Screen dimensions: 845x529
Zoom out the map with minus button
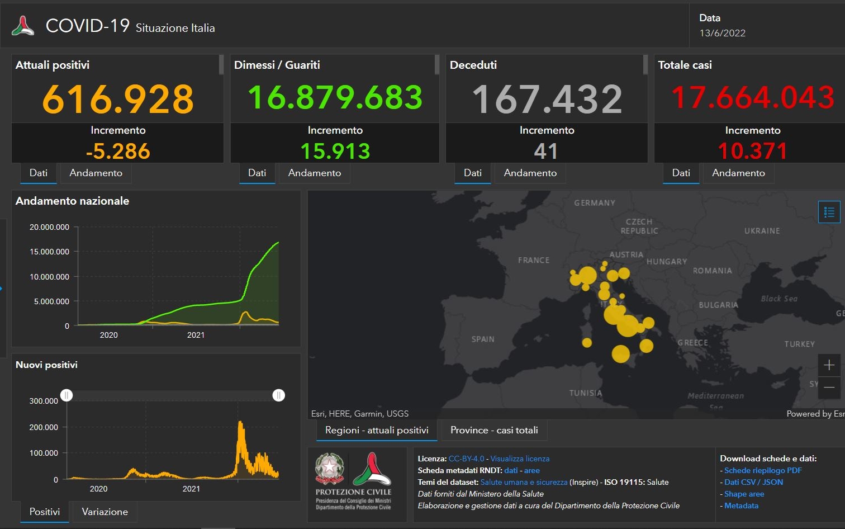829,387
